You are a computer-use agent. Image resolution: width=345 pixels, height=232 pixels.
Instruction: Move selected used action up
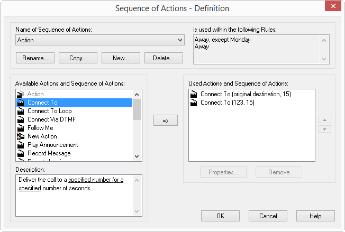tap(326, 120)
